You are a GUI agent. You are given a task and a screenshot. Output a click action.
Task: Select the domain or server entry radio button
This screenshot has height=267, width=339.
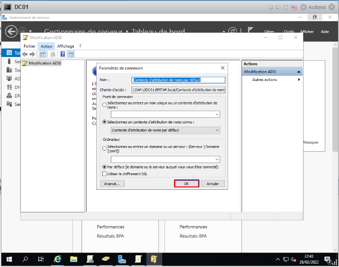tap(105, 148)
